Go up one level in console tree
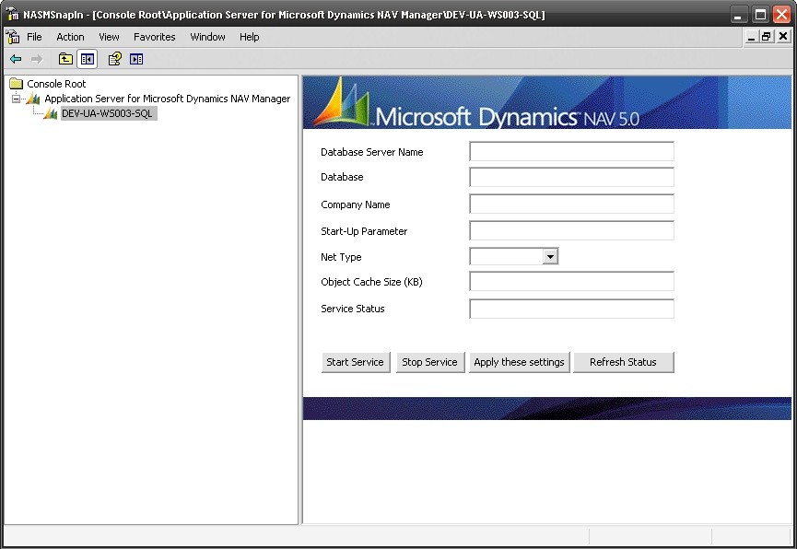Image resolution: width=797 pixels, height=549 pixels. pos(65,59)
